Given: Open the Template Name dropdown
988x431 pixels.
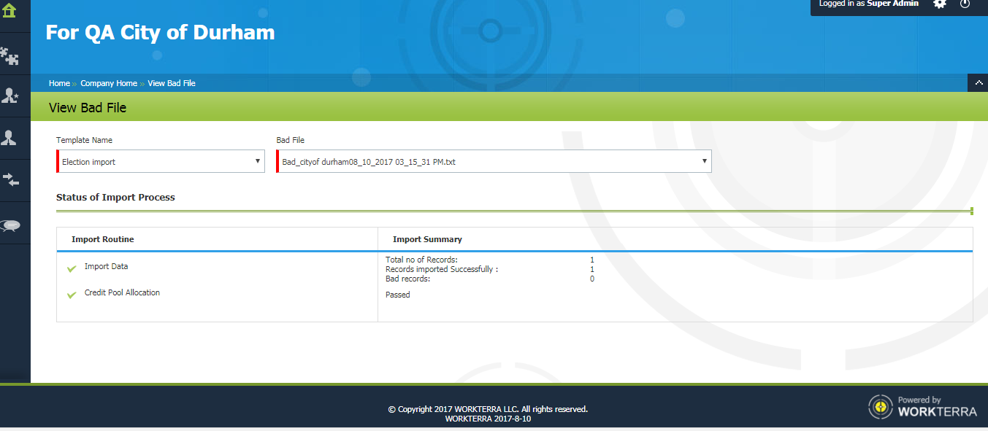Looking at the screenshot, I should (161, 162).
